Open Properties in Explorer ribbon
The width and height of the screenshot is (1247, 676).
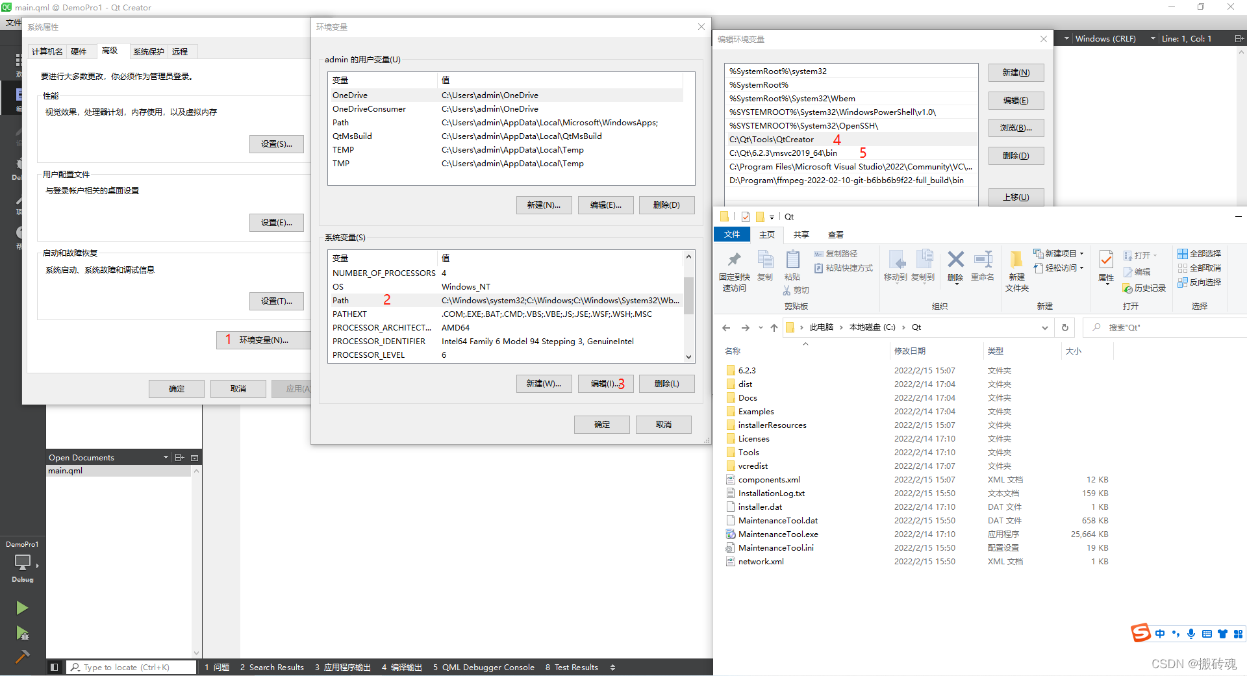(1106, 267)
